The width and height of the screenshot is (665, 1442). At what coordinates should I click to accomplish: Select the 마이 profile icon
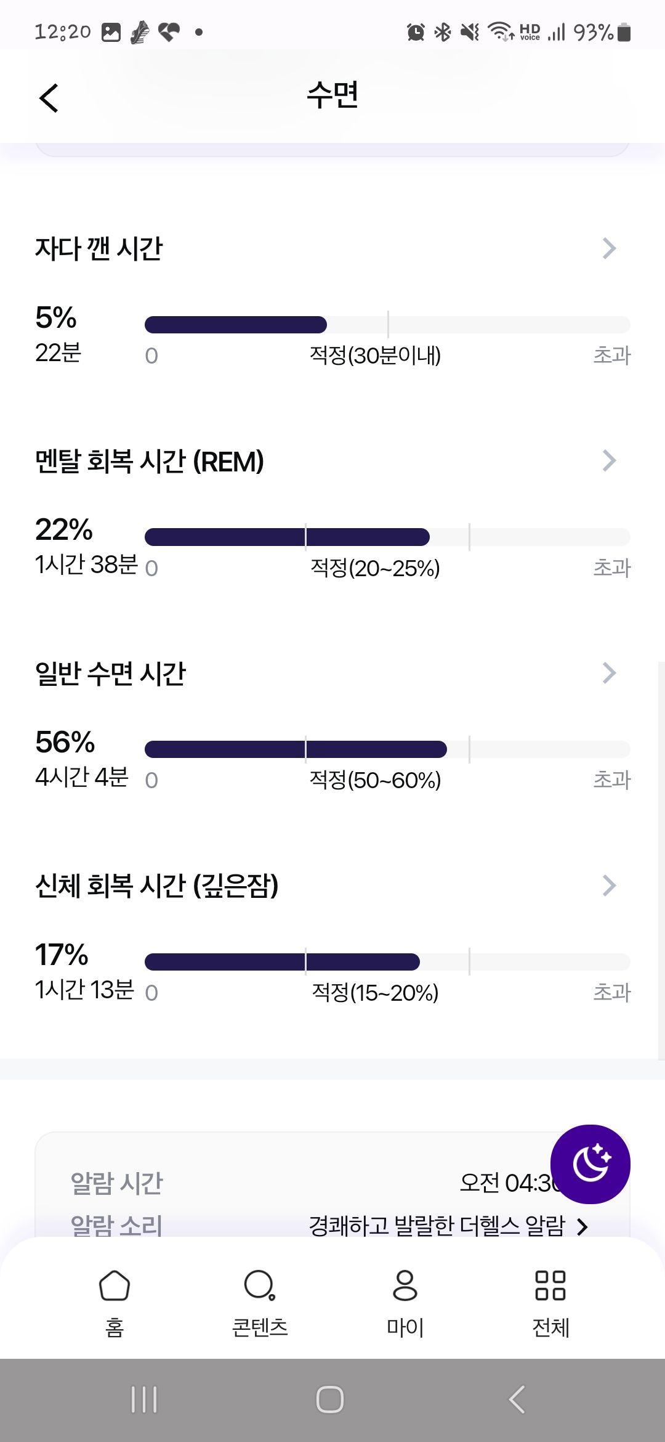tap(405, 1285)
